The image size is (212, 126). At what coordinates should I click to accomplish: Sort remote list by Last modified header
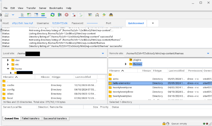click(x=177, y=71)
